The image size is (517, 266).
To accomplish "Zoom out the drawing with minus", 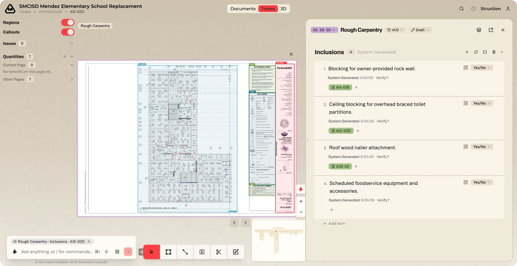I will [301, 212].
